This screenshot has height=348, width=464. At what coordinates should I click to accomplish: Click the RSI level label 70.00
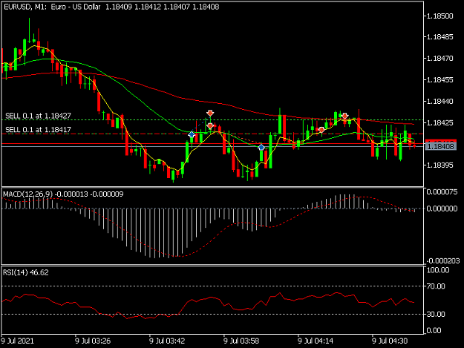coord(436,286)
